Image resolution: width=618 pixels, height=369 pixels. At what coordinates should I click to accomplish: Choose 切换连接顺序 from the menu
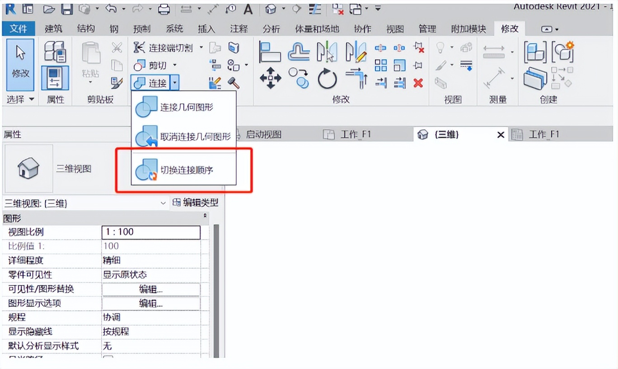184,170
